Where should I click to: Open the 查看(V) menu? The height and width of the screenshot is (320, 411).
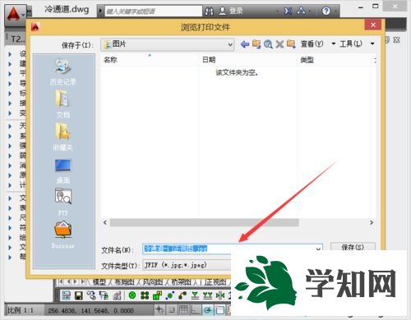point(312,43)
